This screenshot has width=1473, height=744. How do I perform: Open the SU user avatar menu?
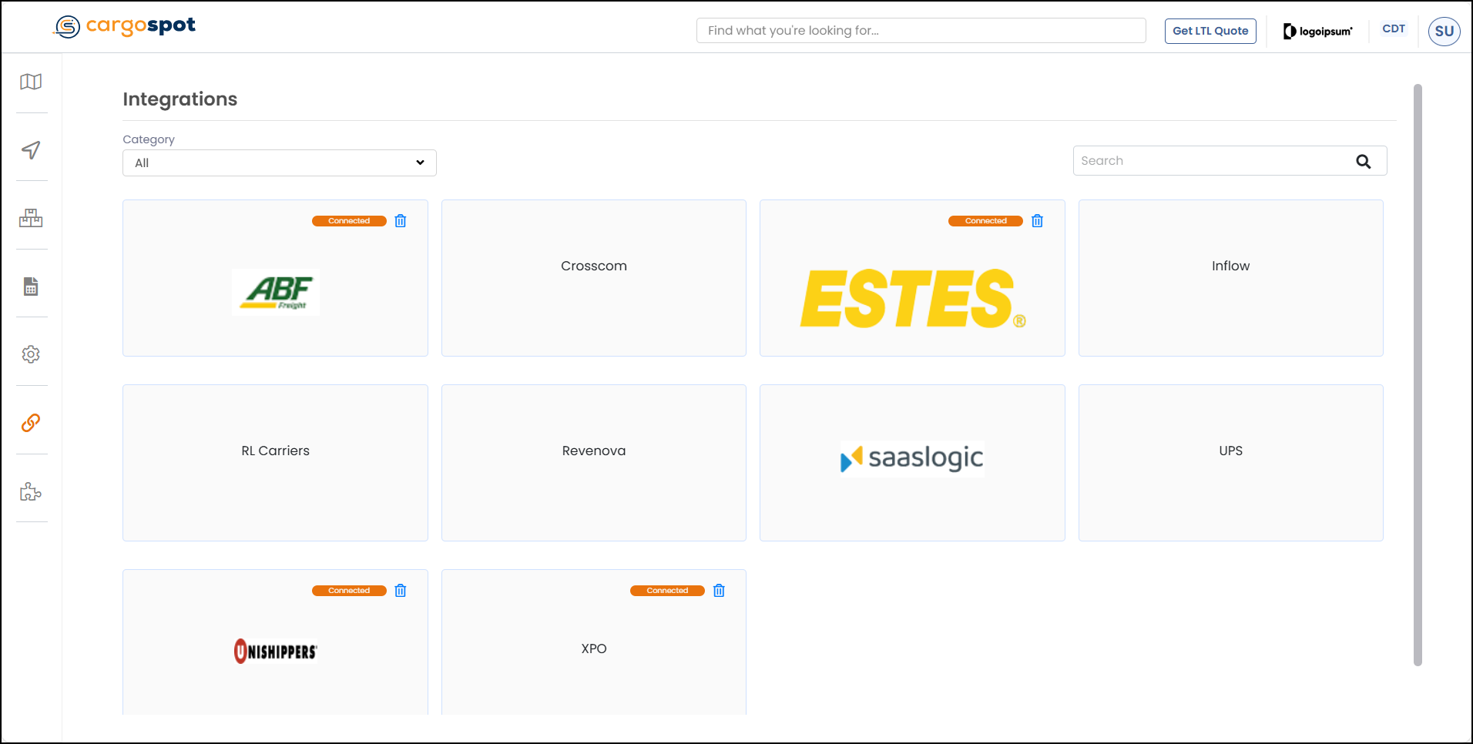coord(1444,31)
